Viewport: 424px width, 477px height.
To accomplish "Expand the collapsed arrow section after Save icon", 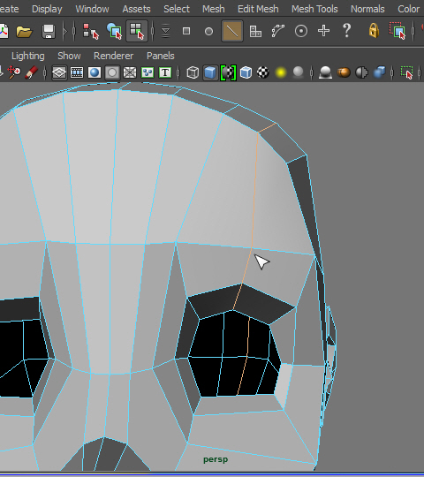I will pos(64,31).
